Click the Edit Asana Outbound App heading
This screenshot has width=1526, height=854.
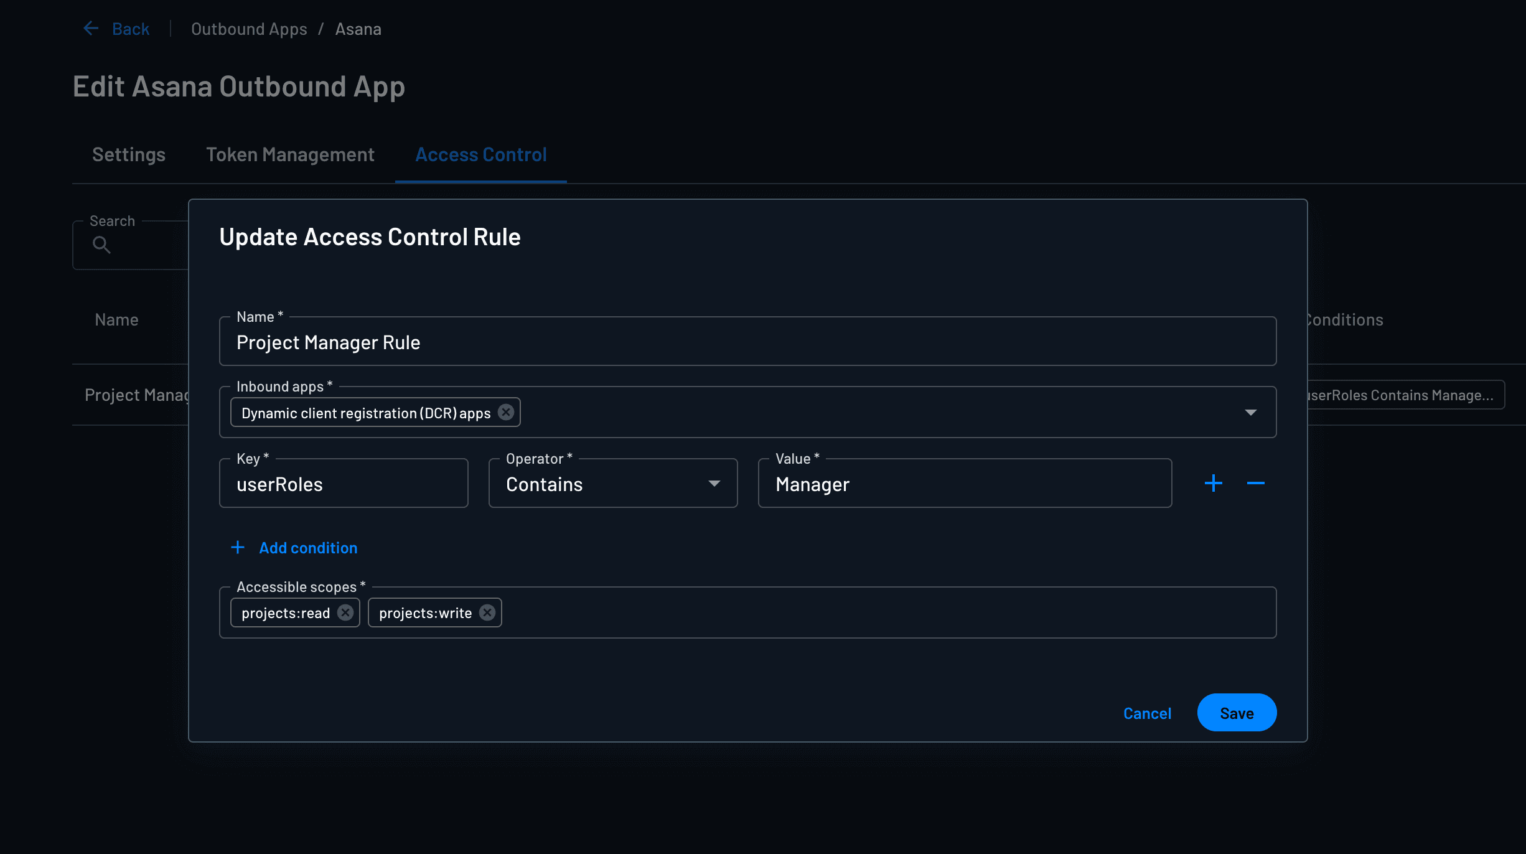coord(239,87)
